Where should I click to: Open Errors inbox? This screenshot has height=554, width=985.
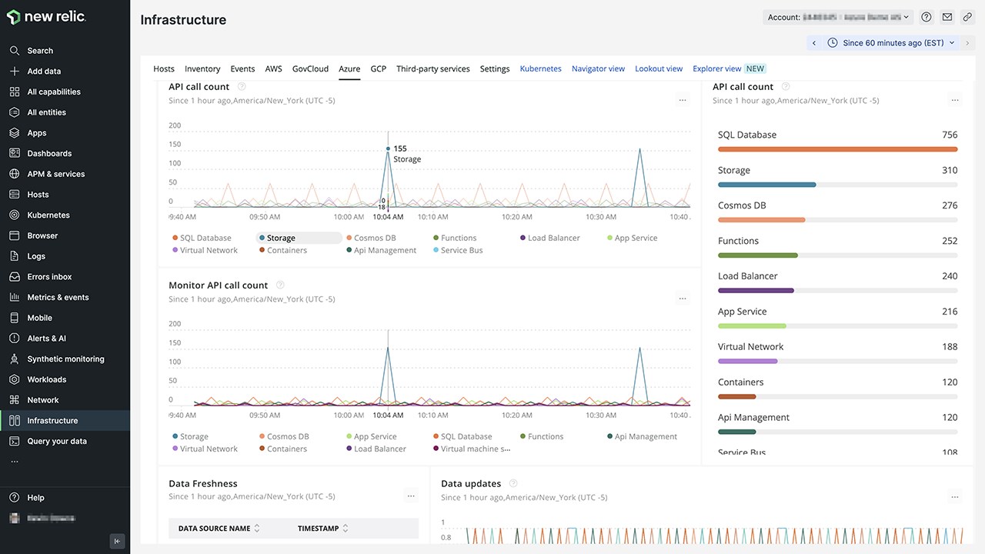[49, 277]
